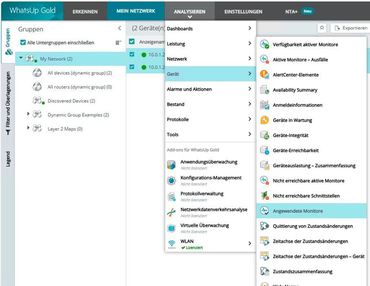
Task: Click the Geräte in Wartung wrench icon
Action: (x=264, y=120)
